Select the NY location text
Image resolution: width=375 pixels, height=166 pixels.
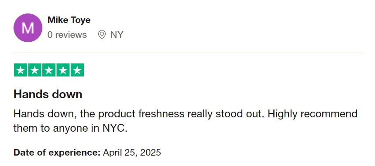(117, 35)
